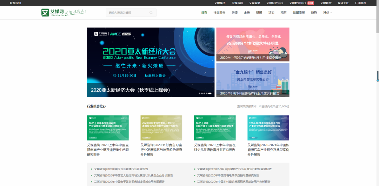Open 艾媒峰会 top bar link
379x186 pixels.
pos(326,3)
